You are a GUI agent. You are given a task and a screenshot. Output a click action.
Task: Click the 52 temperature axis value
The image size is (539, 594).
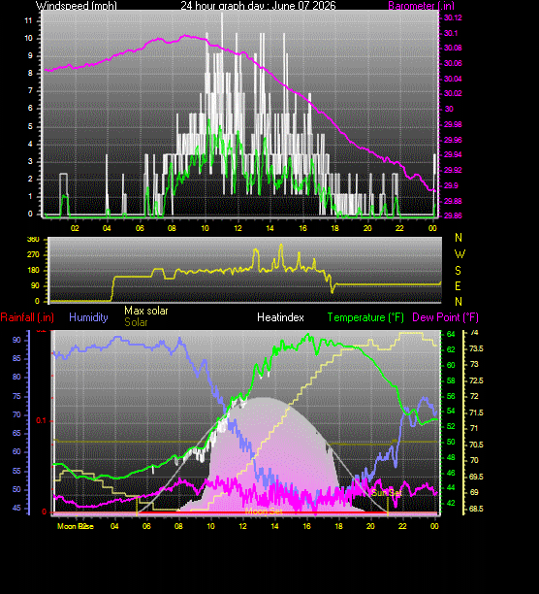451,426
